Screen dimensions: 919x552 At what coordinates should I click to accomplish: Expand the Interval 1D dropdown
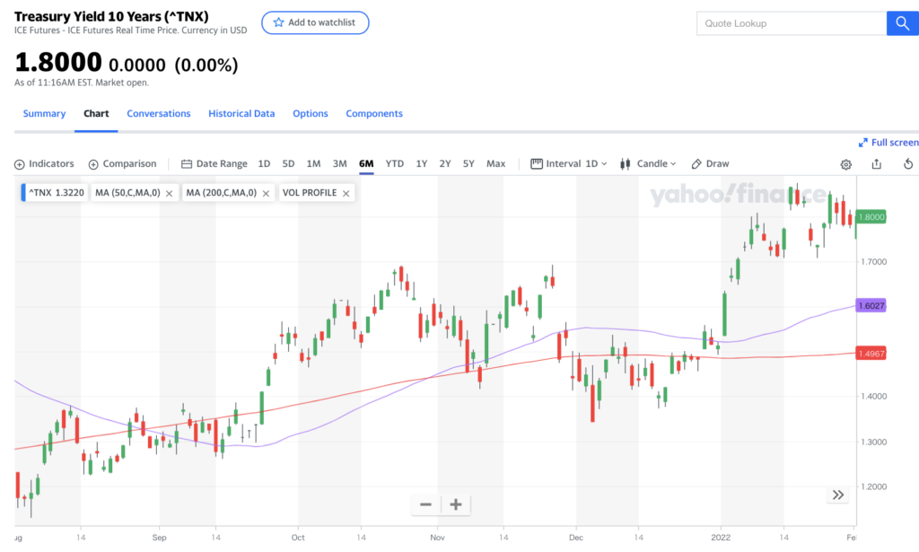[x=568, y=164]
